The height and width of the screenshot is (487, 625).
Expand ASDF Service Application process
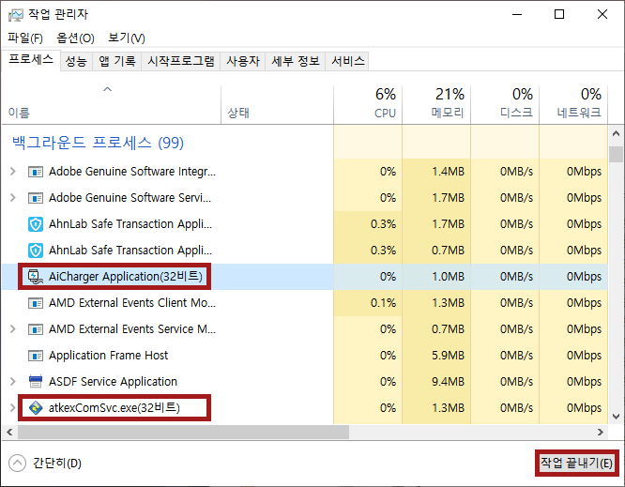(x=13, y=382)
